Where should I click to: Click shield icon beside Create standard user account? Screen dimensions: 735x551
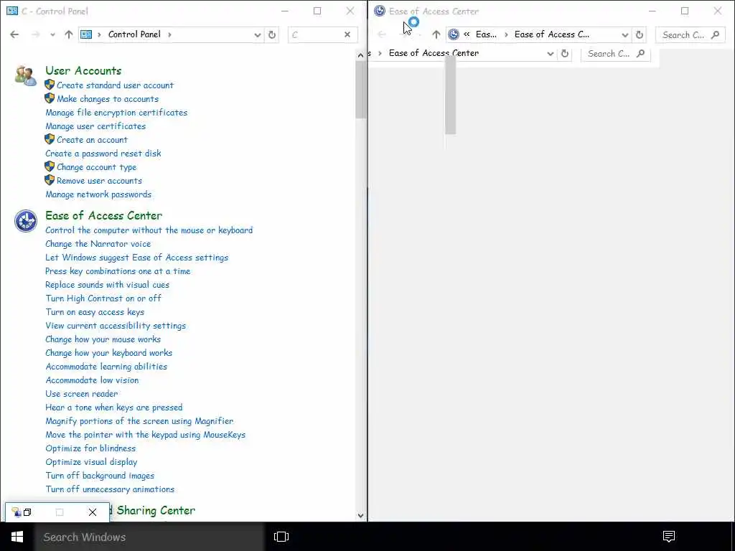pyautogui.click(x=50, y=85)
